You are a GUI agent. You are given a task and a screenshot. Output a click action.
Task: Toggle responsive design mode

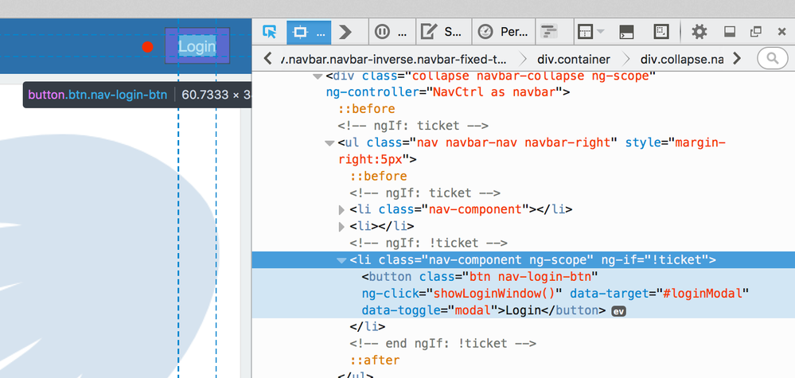661,32
